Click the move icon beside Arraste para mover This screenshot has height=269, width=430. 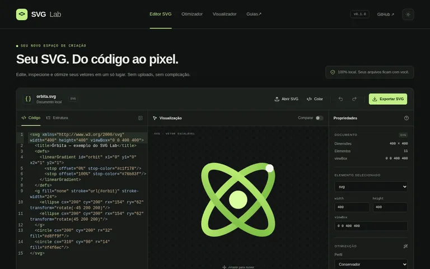(224, 267)
